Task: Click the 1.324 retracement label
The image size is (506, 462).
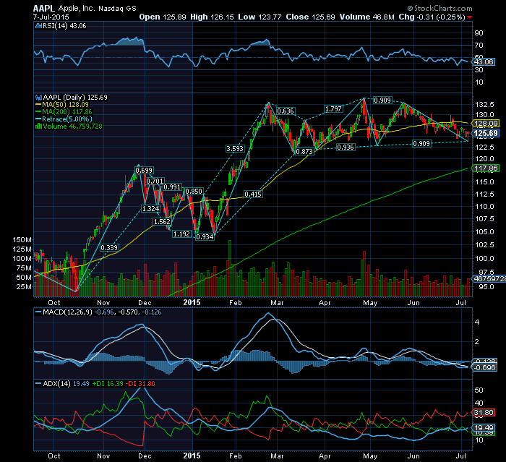Action: click(150, 208)
